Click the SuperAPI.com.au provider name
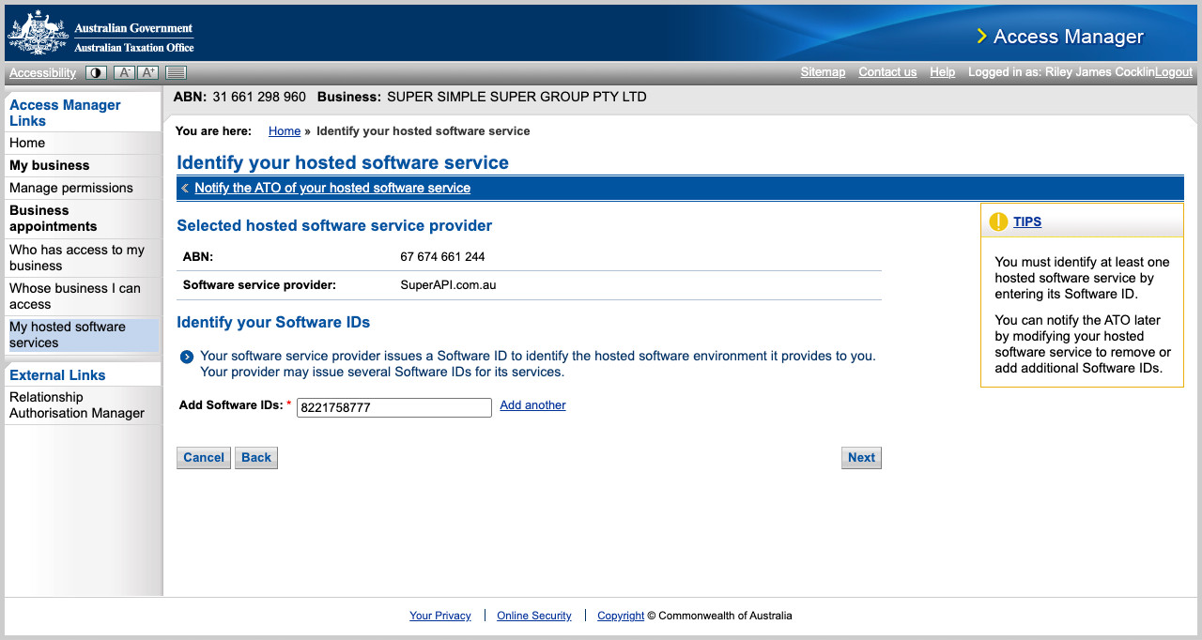The image size is (1202, 640). [448, 284]
